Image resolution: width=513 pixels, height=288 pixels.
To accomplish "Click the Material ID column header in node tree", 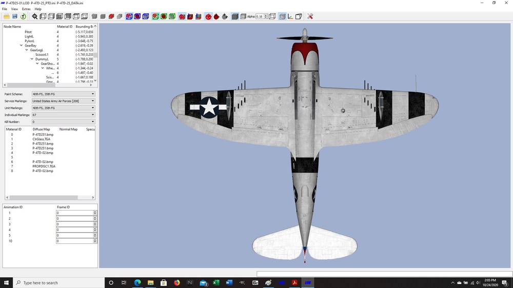I will click(x=65, y=27).
